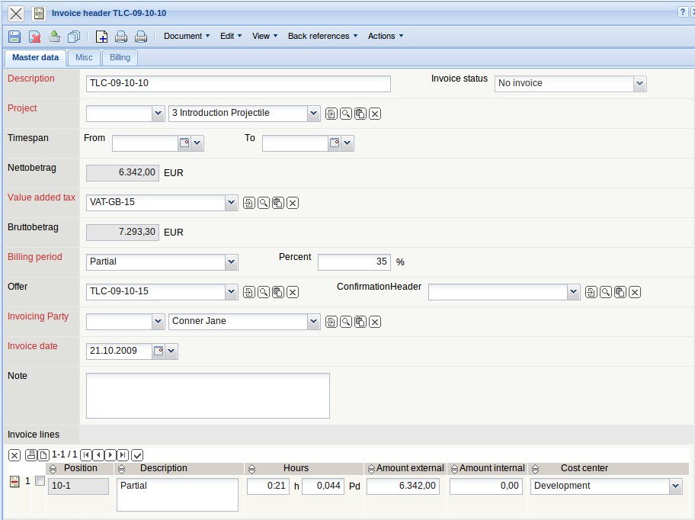The height and width of the screenshot is (520, 695).
Task: Toggle the checkbox for invoice line 1
Action: 40,481
